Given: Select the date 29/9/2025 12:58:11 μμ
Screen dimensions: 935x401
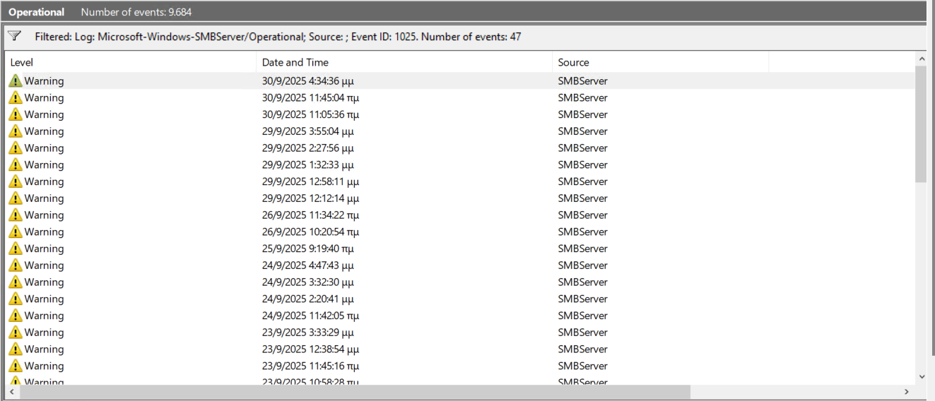Looking at the screenshot, I should (x=310, y=181).
